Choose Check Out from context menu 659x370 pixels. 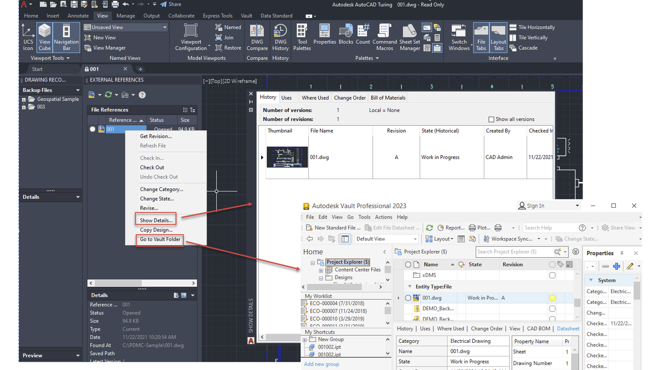click(x=152, y=168)
